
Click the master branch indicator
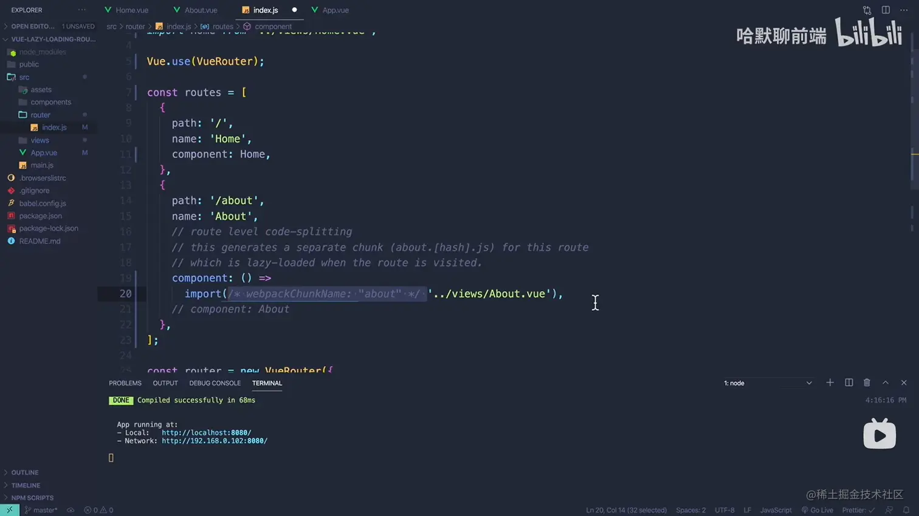[x=41, y=510]
